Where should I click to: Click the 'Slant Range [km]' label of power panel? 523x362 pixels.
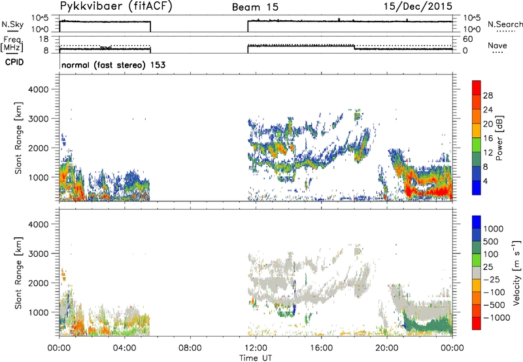(x=18, y=138)
